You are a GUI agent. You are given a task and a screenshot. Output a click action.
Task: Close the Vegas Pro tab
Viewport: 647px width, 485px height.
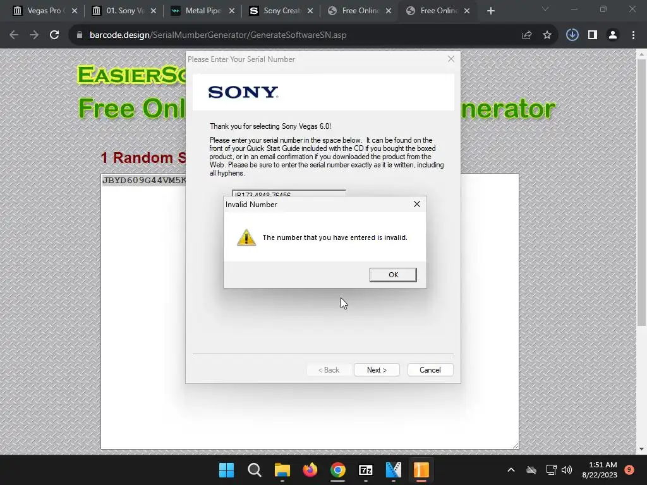click(x=75, y=11)
